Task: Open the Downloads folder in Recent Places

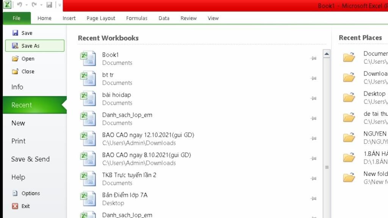Action: tap(363, 77)
